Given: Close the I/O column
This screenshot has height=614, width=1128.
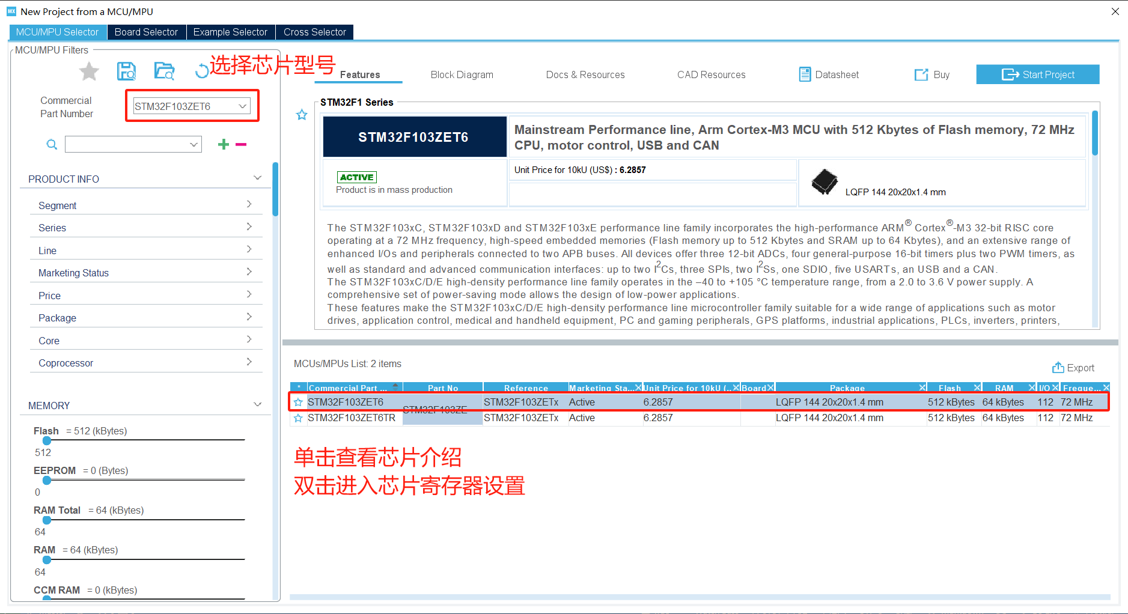Looking at the screenshot, I should point(1055,388).
